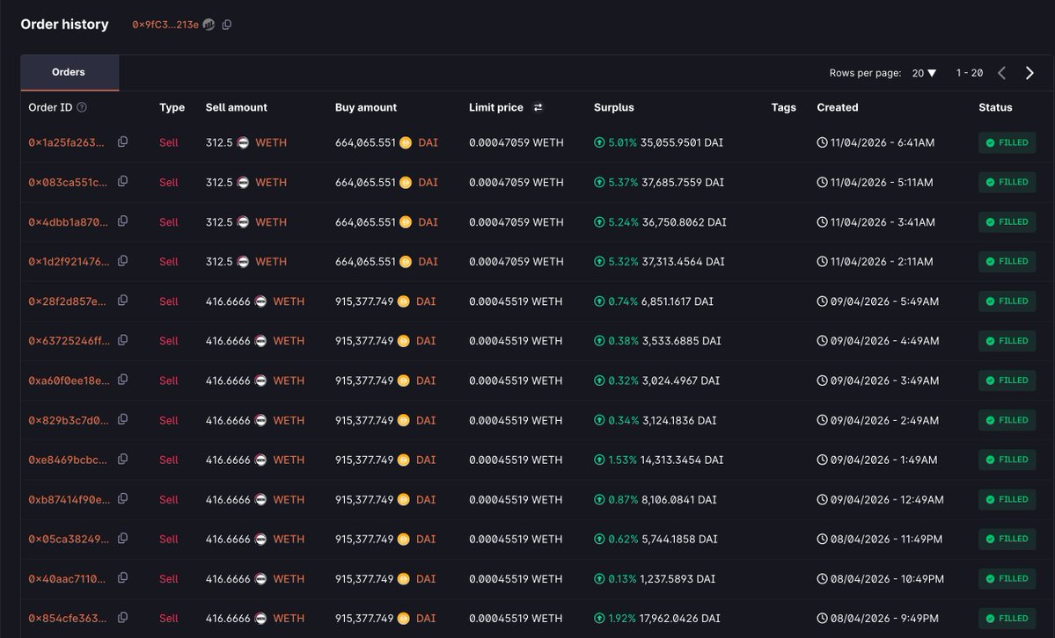This screenshot has width=1055, height=638.
Task: Open the Order ID help tooltip icon
Action: (82, 107)
